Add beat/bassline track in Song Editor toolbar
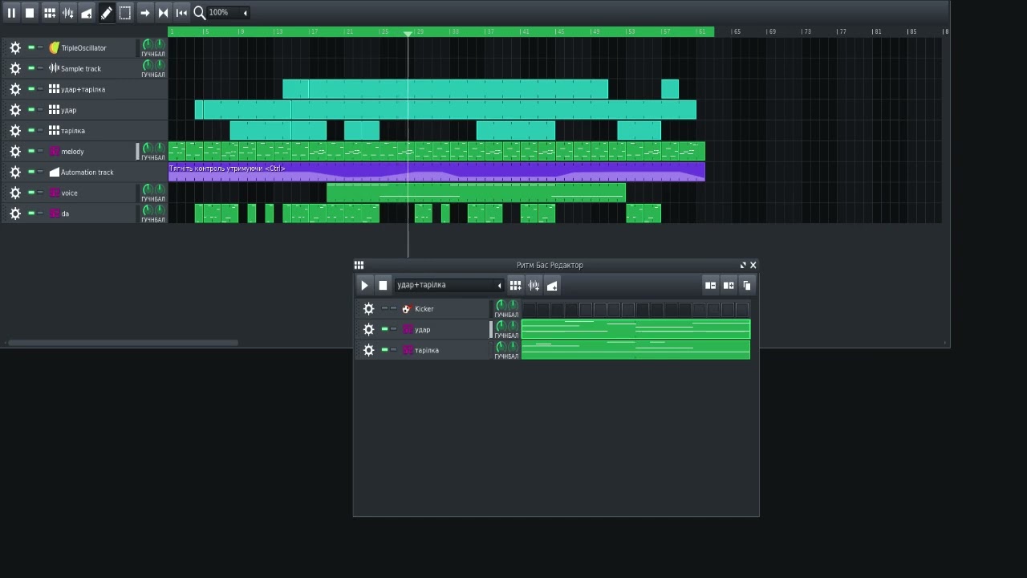Viewport: 1027px width, 578px height. coord(50,12)
